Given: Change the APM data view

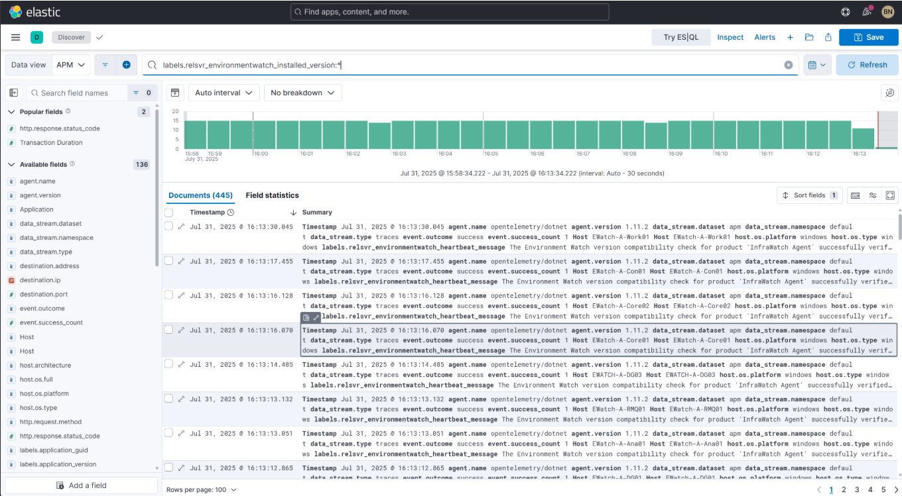Looking at the screenshot, I should (x=72, y=65).
